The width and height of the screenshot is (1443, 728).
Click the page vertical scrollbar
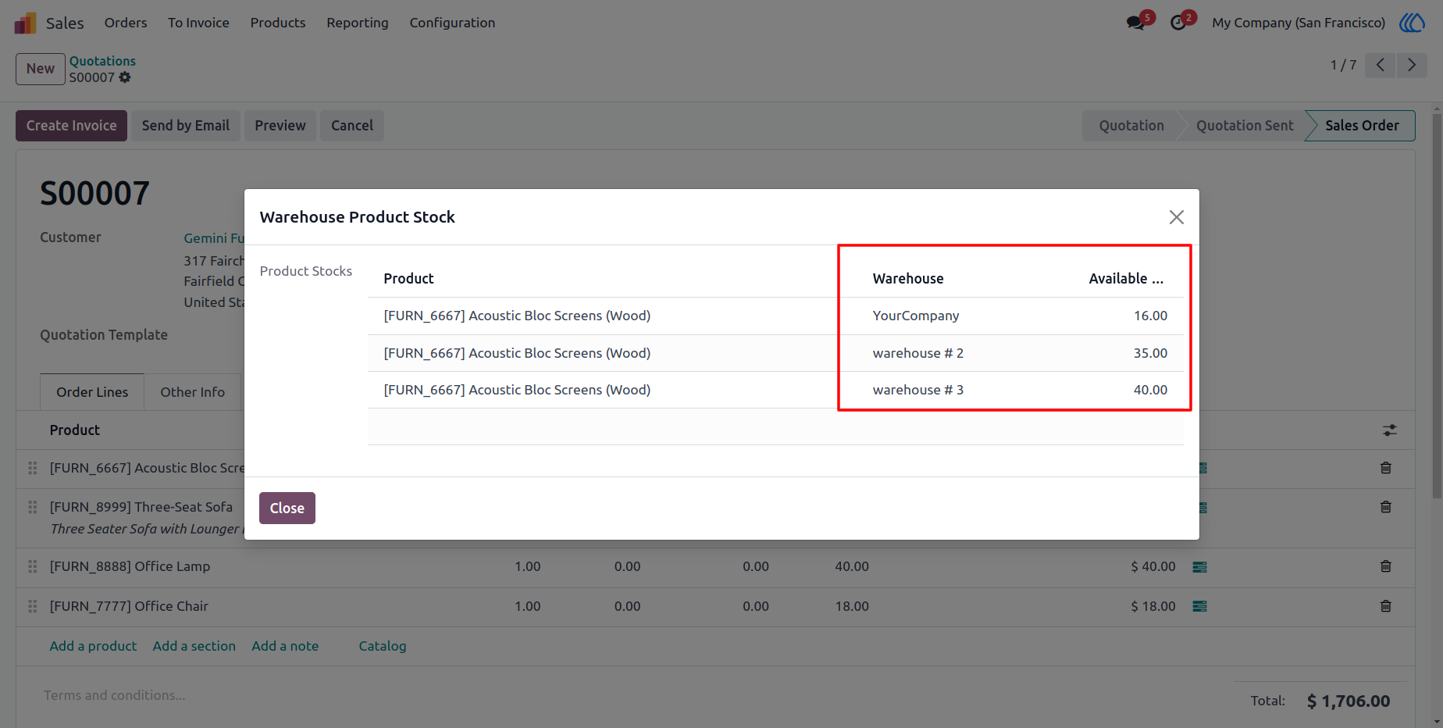1437,305
